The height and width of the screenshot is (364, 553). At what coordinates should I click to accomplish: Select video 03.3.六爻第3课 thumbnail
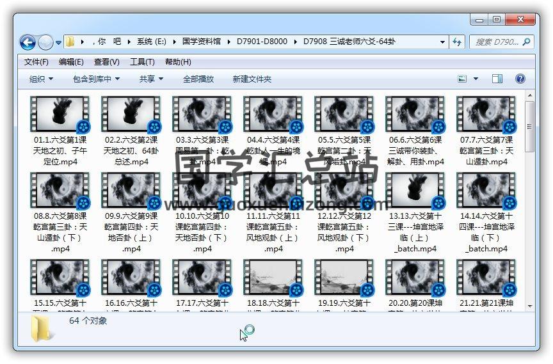pos(202,114)
